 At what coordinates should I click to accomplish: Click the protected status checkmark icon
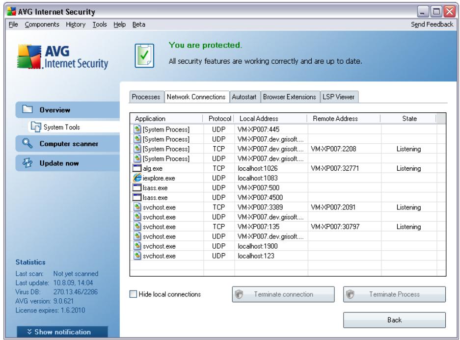[144, 56]
